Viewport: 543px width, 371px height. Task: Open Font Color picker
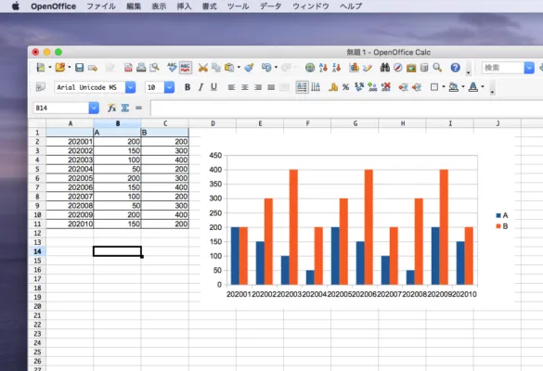(473, 87)
